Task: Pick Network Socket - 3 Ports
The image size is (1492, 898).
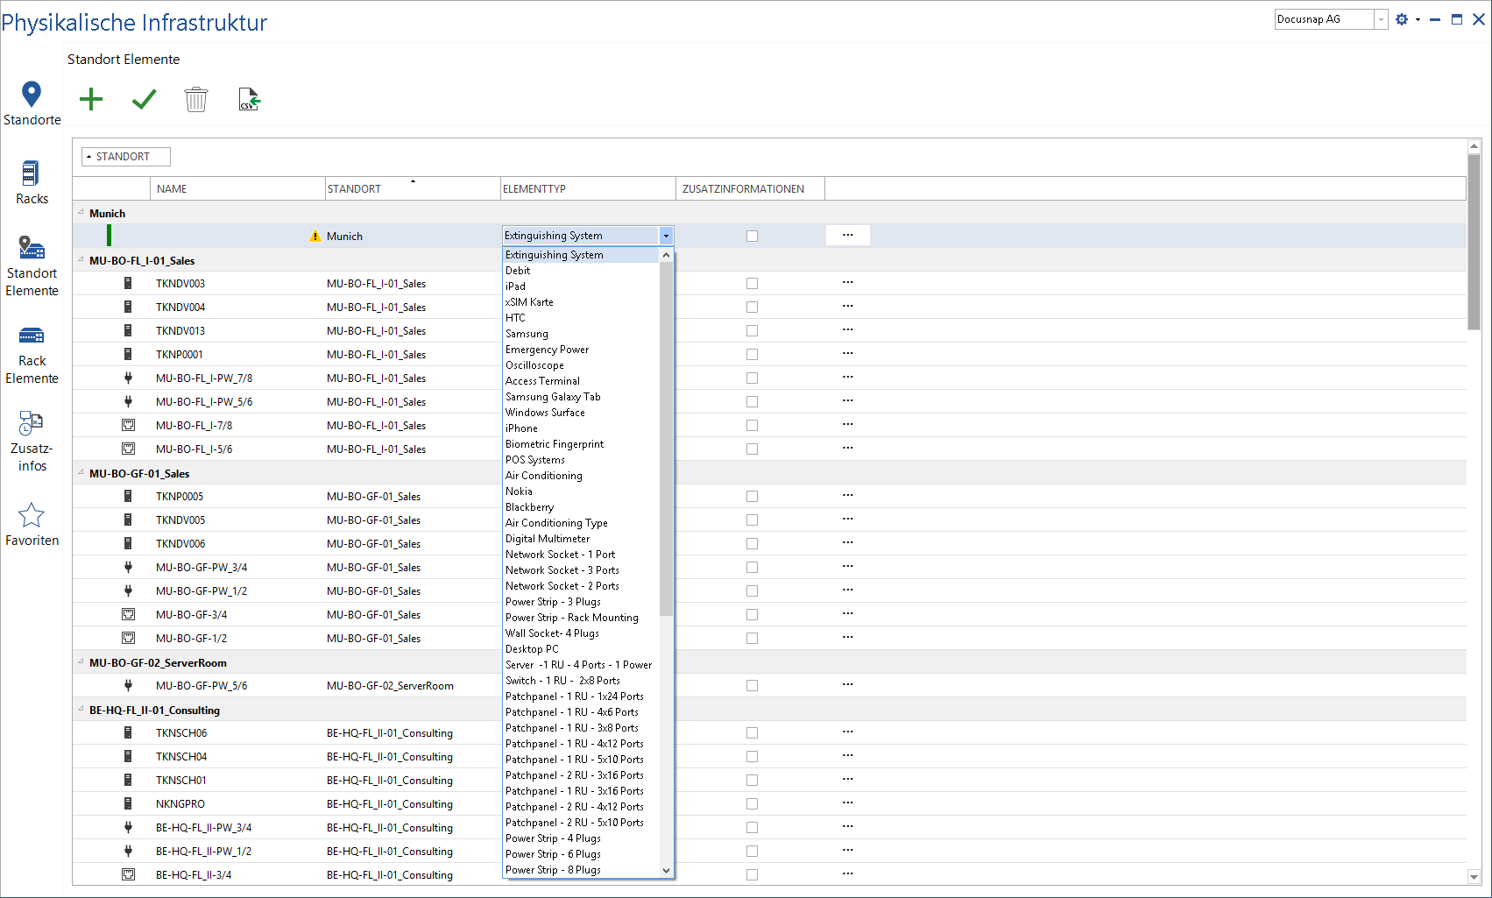Action: tap(580, 570)
